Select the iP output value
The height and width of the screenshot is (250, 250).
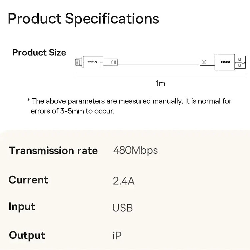[117, 236]
